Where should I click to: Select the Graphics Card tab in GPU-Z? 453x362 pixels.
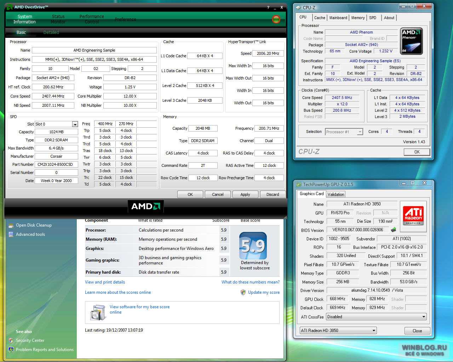click(311, 194)
